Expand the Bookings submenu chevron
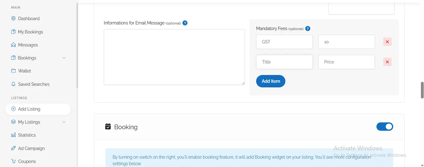The height and width of the screenshot is (167, 424). (x=64, y=58)
